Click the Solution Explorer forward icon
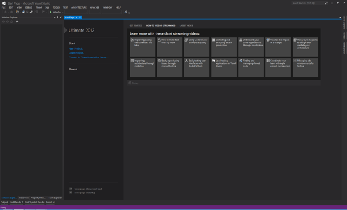Screen dimensions: 347x210 click(x=8, y=22)
